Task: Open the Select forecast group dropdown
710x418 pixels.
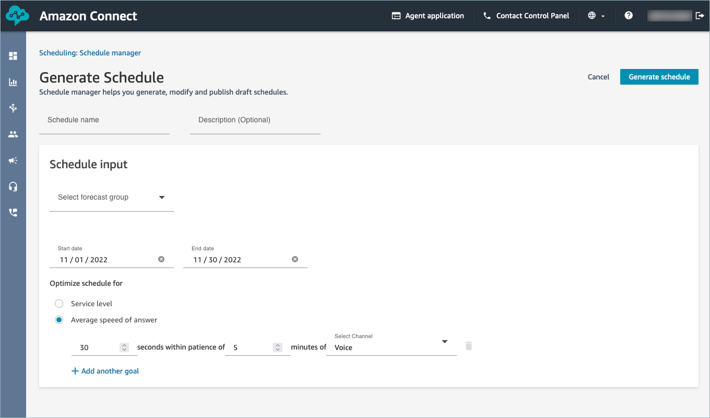Action: 111,197
